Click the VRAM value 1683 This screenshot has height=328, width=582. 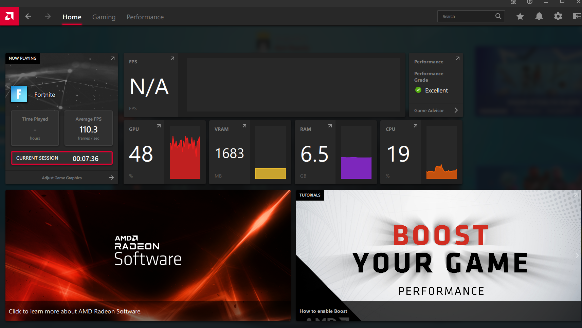coord(230,153)
